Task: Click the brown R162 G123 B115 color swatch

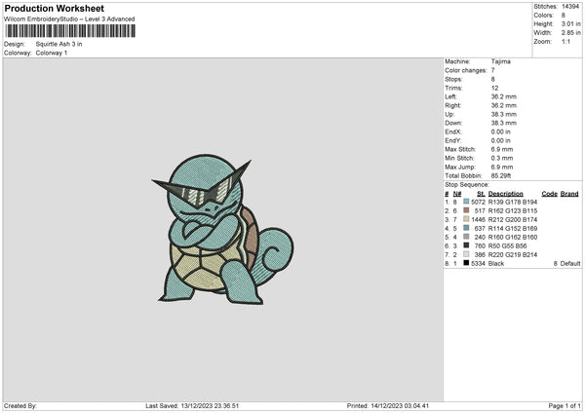Action: [x=467, y=210]
